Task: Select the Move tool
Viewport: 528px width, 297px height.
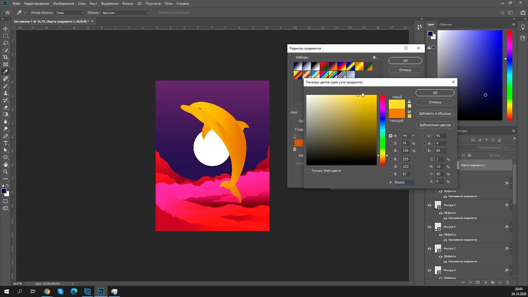Action: click(x=6, y=29)
